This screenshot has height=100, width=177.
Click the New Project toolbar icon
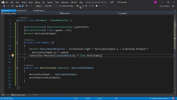coord(12,6)
